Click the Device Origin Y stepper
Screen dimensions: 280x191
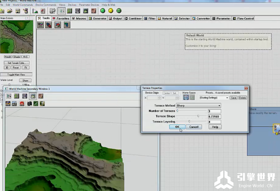coord(177,98)
